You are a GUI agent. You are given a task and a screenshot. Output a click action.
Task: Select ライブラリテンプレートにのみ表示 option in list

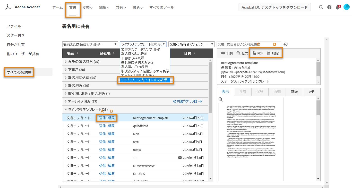145,80
